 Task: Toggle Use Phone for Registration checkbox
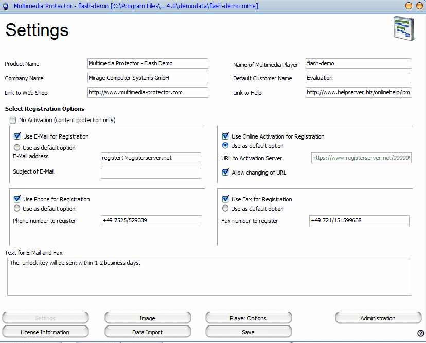tap(17, 199)
